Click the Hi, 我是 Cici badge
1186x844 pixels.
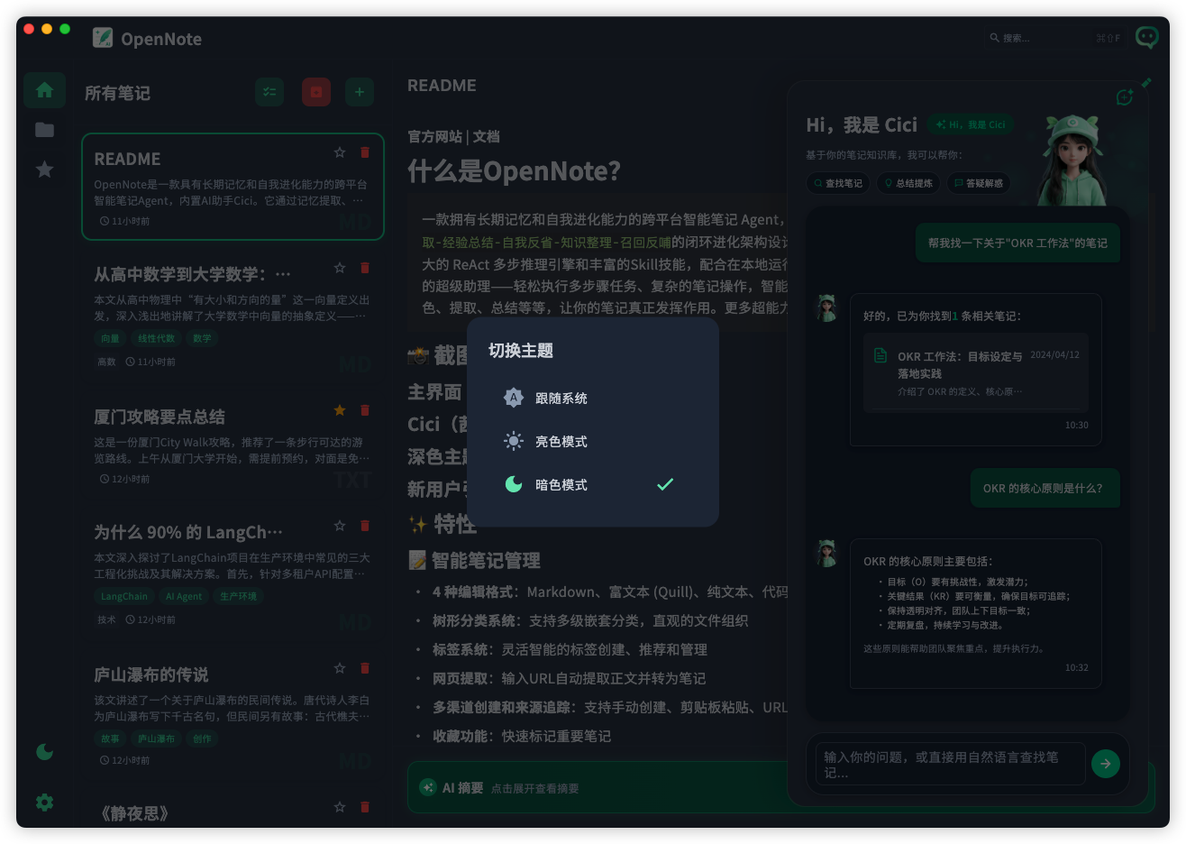(x=971, y=124)
